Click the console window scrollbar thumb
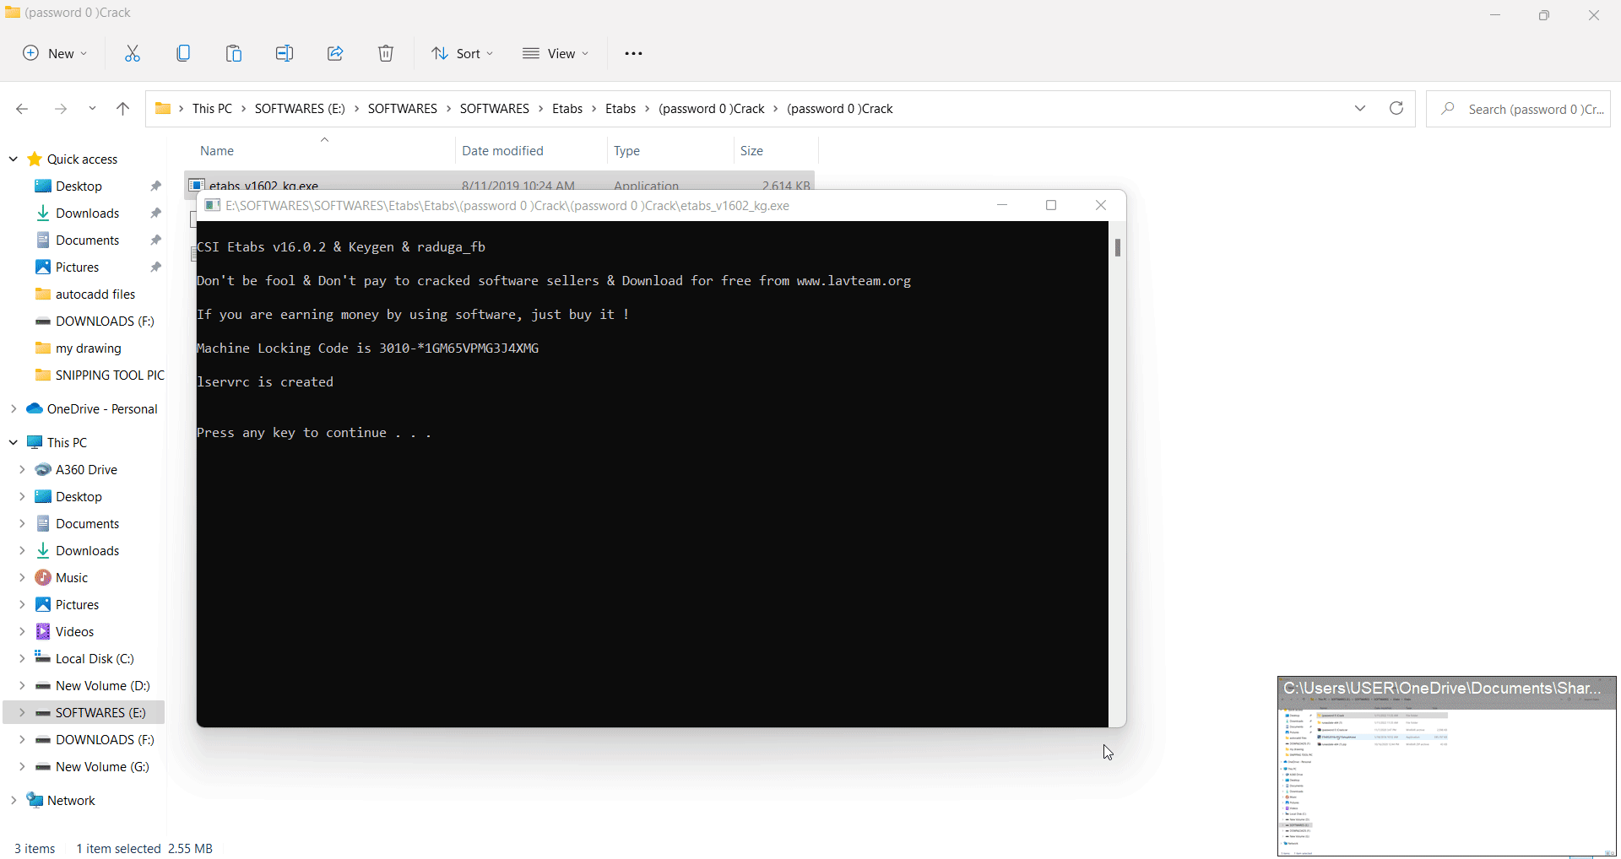This screenshot has width=1621, height=859. coord(1118,247)
